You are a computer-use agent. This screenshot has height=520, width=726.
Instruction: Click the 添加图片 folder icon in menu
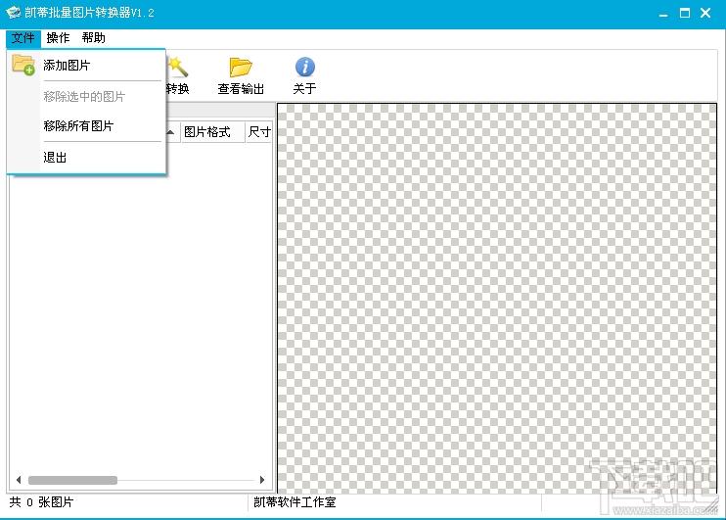click(23, 65)
